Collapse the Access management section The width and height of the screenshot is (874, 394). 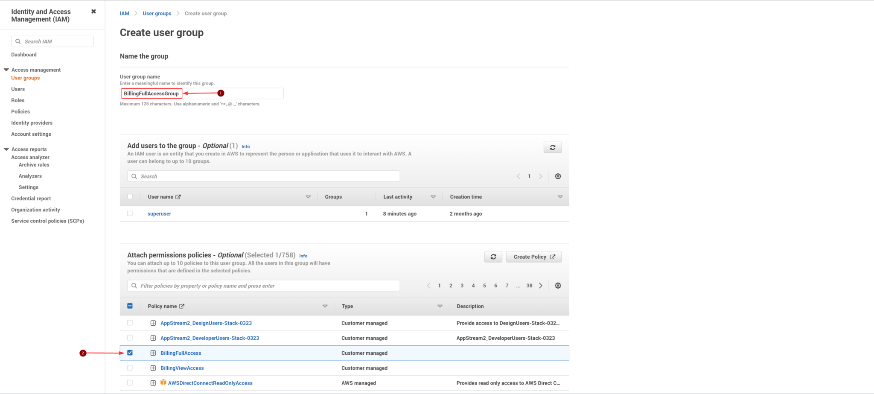coord(6,69)
